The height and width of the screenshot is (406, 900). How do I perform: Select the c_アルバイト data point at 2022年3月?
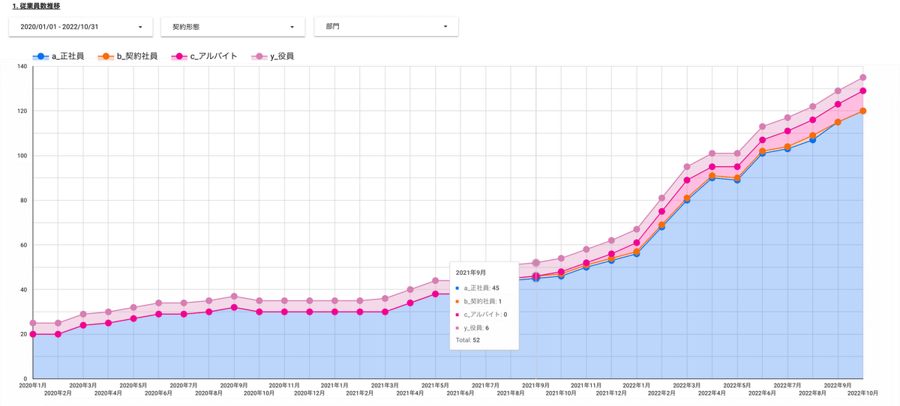(687, 180)
